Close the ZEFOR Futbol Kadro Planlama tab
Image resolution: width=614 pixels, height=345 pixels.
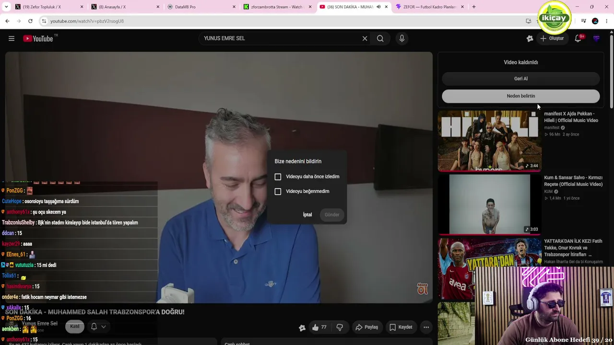tap(462, 7)
